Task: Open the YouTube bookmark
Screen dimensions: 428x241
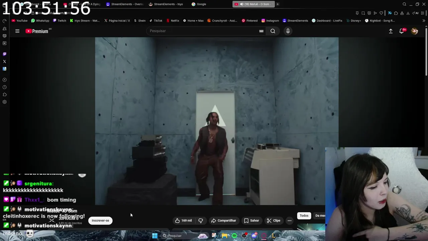Action: (x=19, y=20)
